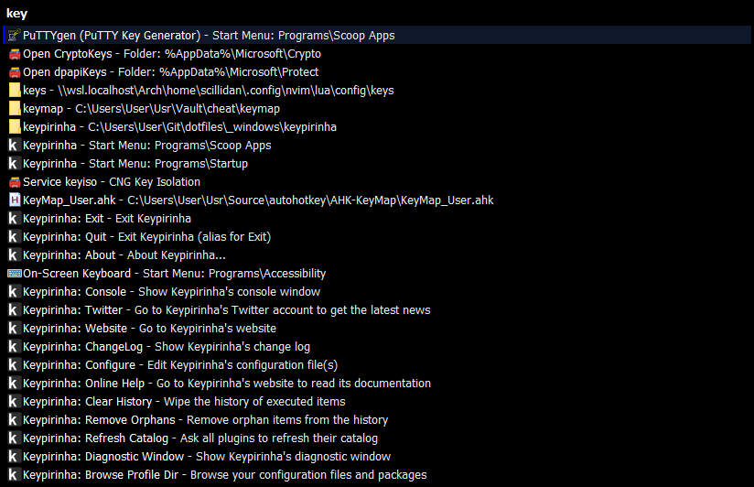Launch Keypirinha from Programs\Scoop Apps
Image resolution: width=754 pixels, height=487 pixels.
[x=377, y=145]
